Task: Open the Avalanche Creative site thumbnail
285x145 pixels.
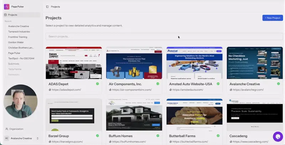Action: click(255, 63)
